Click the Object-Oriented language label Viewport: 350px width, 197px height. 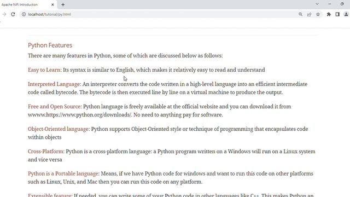click(59, 129)
